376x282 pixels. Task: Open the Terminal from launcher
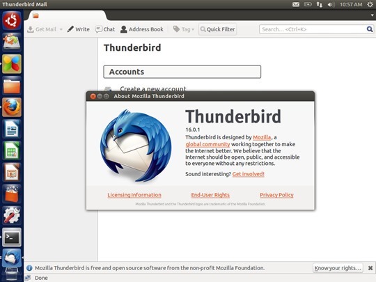click(x=12, y=237)
